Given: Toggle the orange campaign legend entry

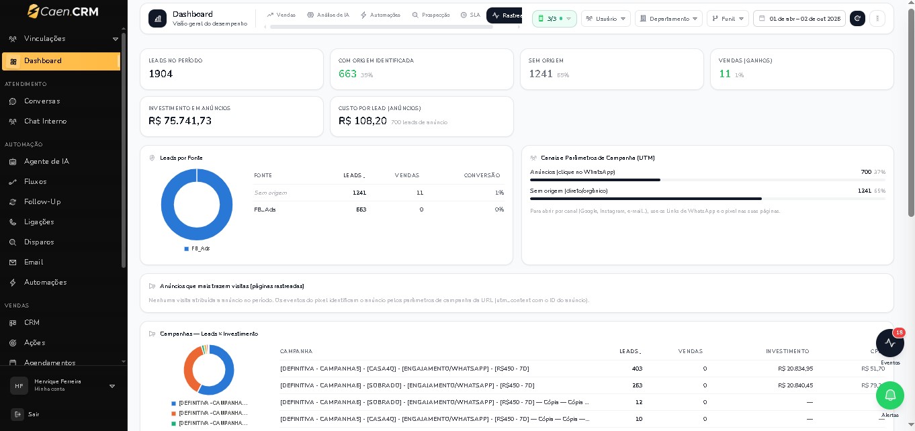Looking at the screenshot, I should (x=210, y=413).
